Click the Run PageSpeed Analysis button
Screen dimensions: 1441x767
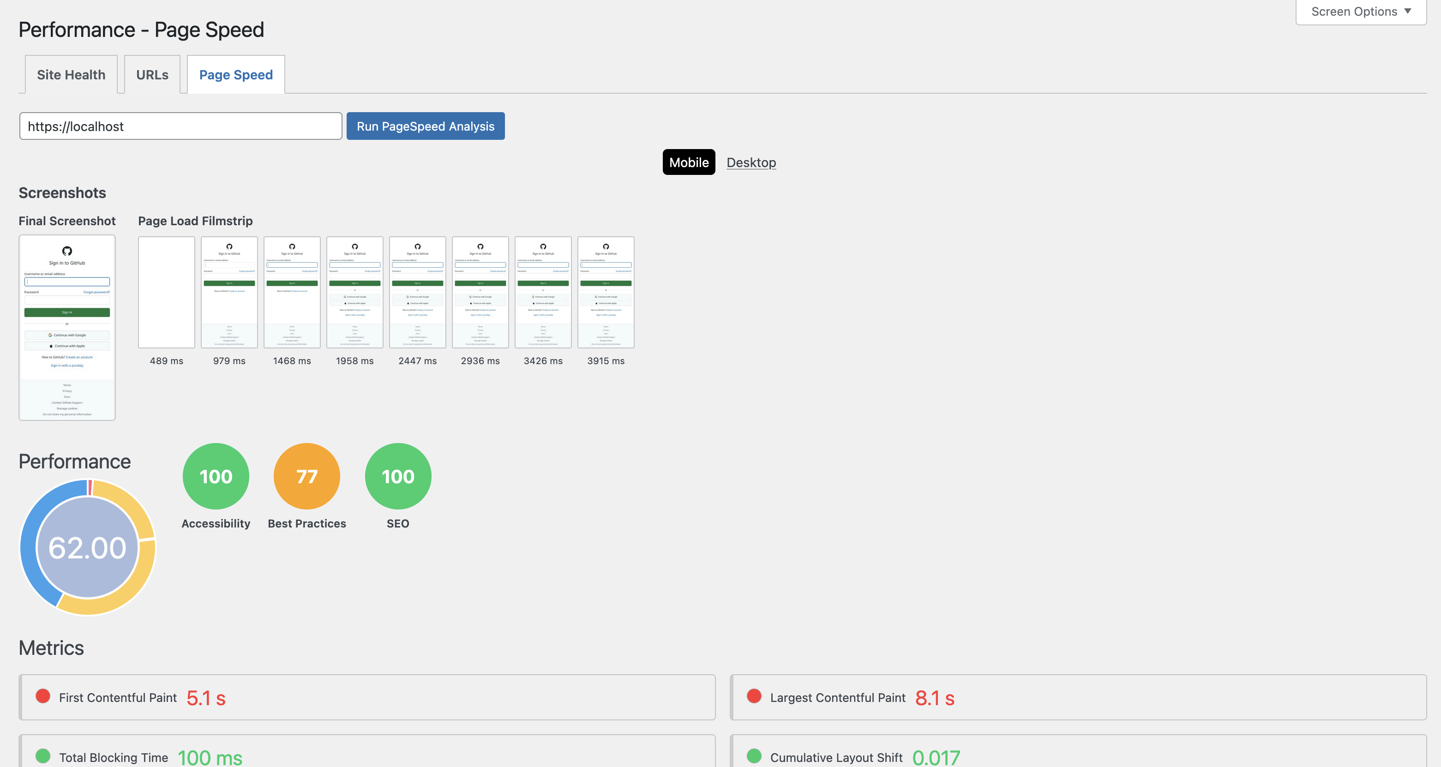[x=425, y=126]
